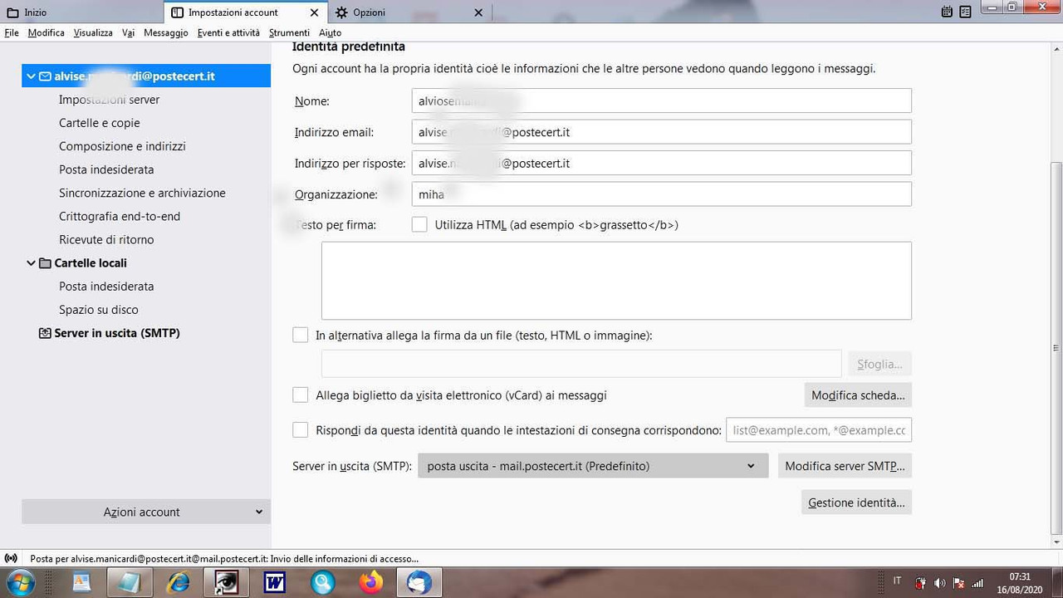Select Ricevute di ritorno
The width and height of the screenshot is (1063, 598).
pos(106,239)
